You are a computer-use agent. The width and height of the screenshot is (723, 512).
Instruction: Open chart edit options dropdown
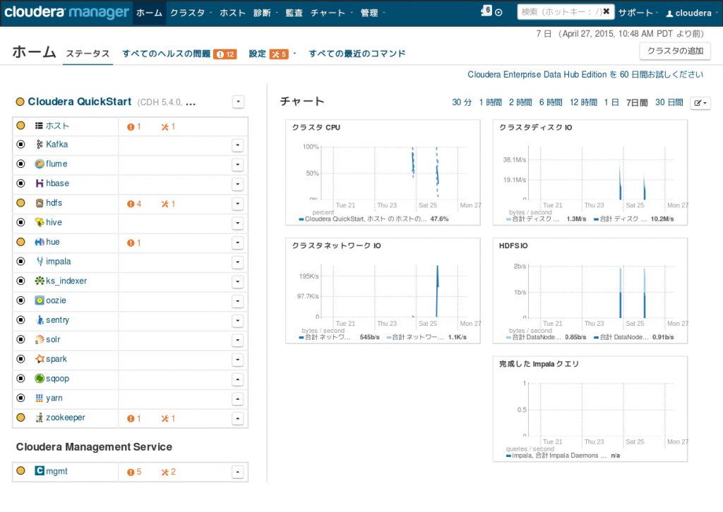point(700,103)
